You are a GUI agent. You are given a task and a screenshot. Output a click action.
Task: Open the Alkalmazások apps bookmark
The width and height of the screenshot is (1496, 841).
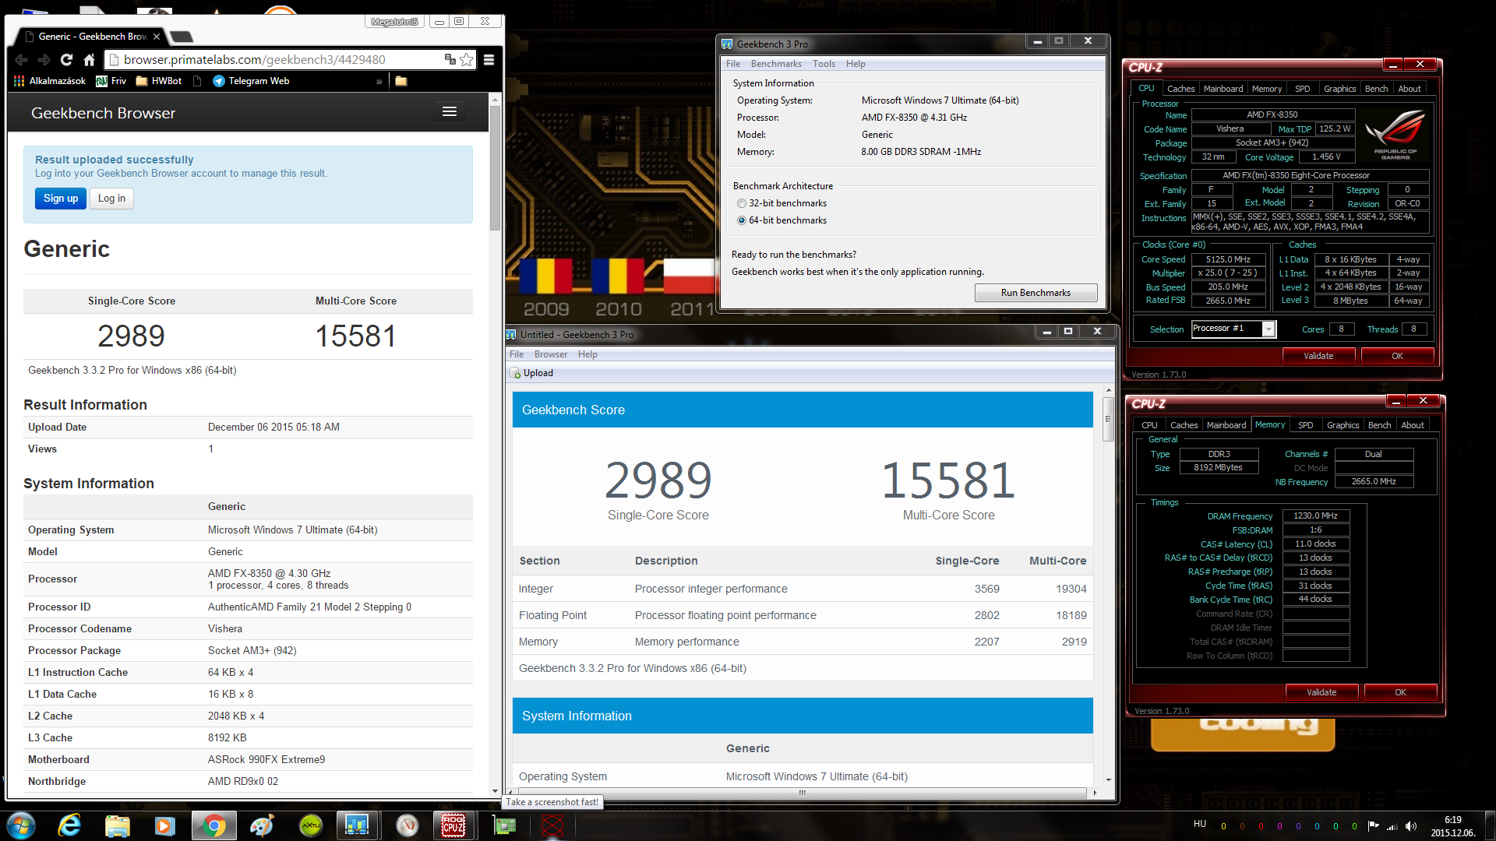tap(50, 81)
